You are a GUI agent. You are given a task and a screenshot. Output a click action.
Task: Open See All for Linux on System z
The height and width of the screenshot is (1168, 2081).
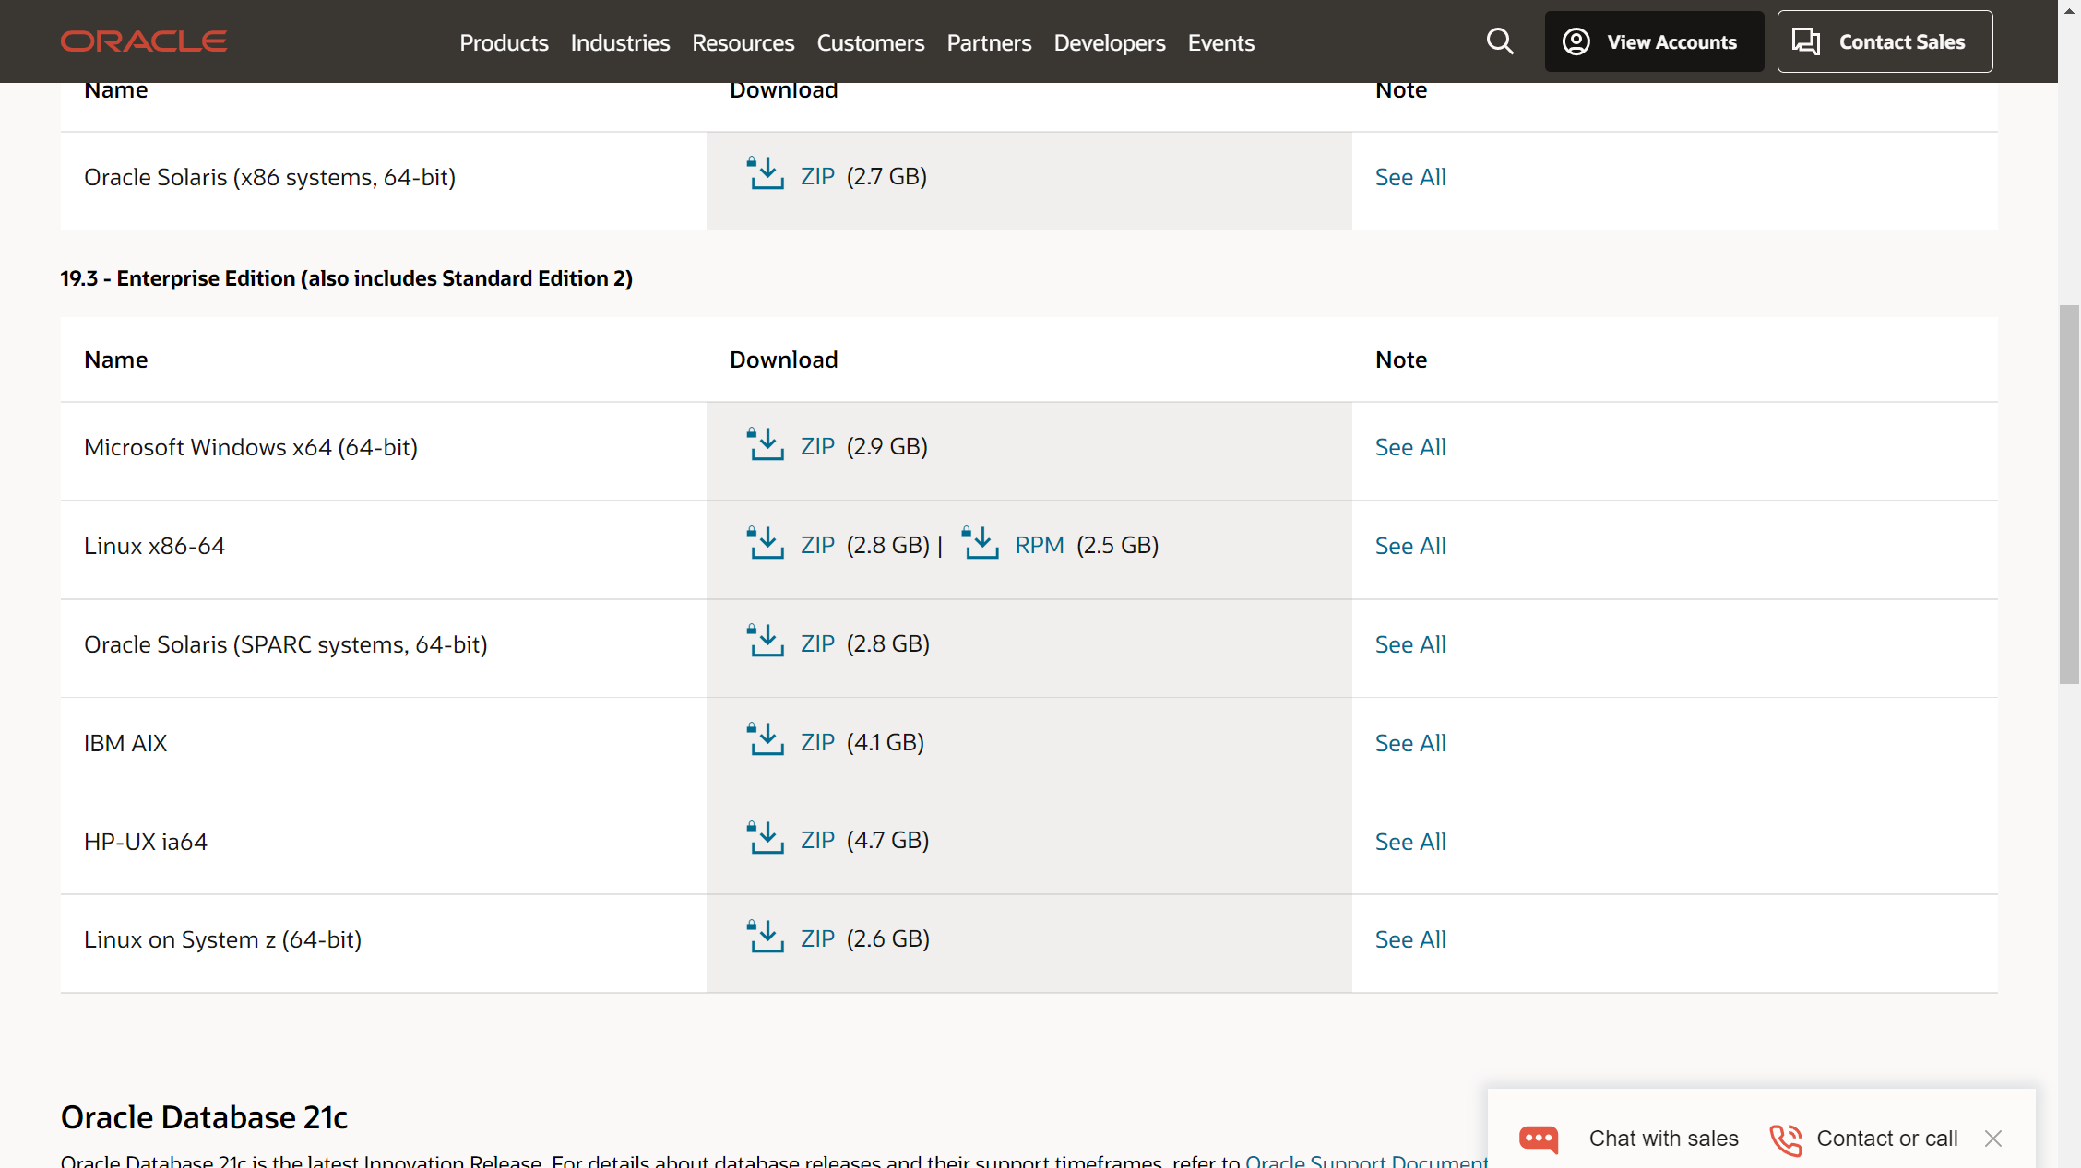[1410, 939]
